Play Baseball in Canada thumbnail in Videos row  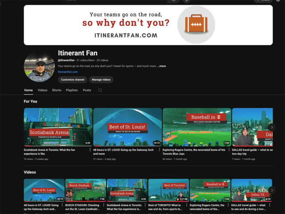pyautogui.click(x=210, y=190)
